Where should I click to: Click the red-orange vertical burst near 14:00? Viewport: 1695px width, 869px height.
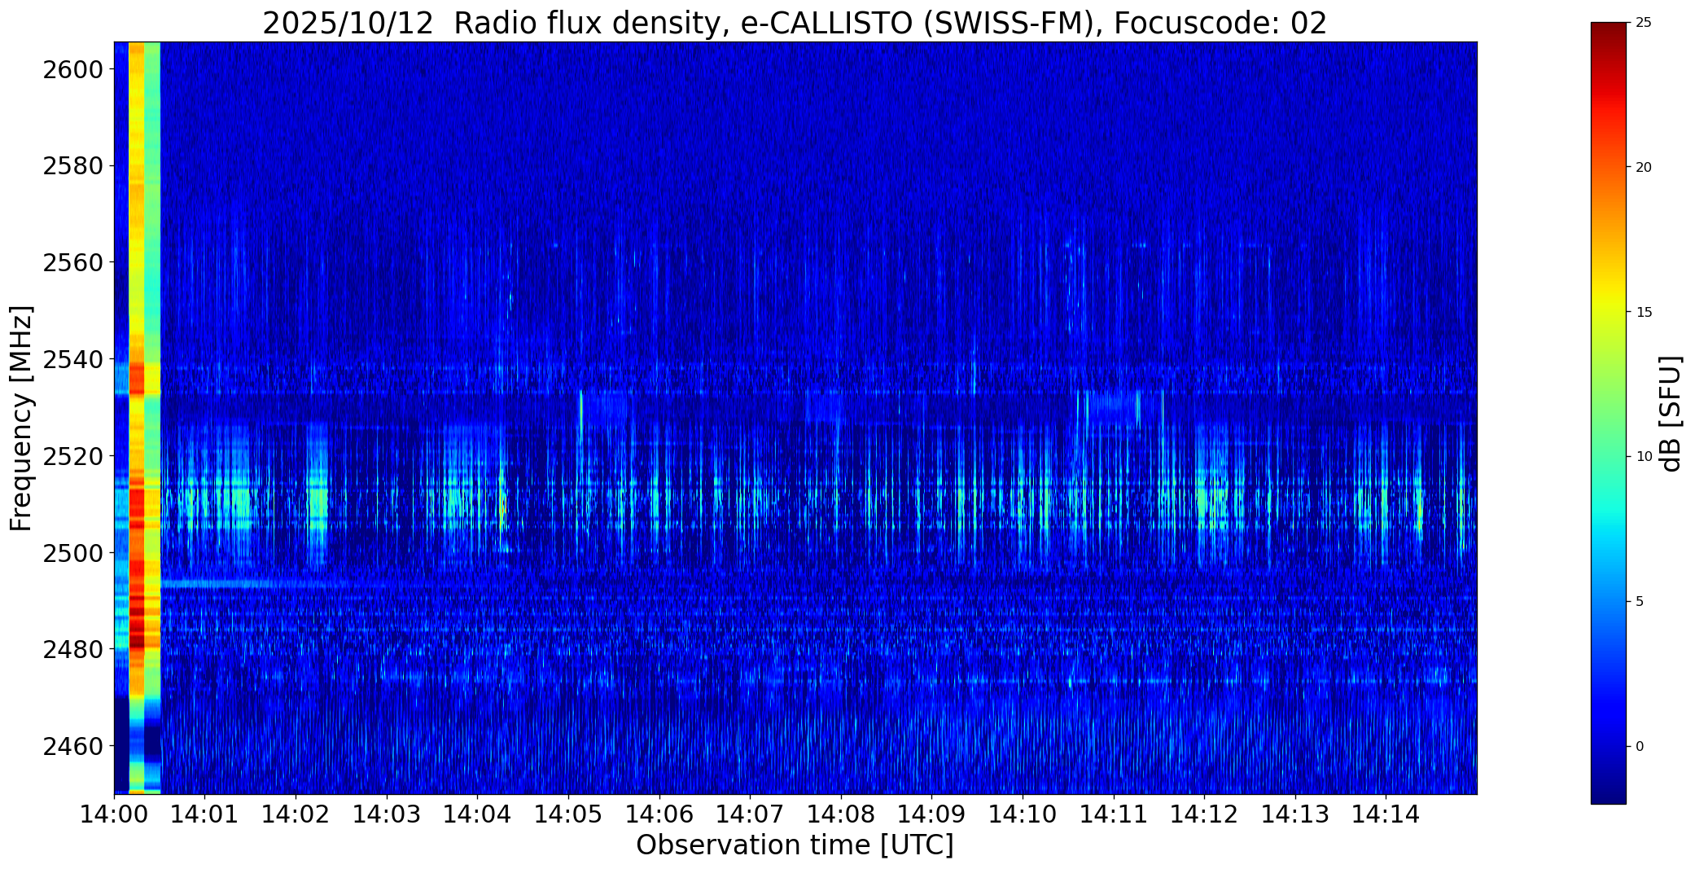point(137,417)
